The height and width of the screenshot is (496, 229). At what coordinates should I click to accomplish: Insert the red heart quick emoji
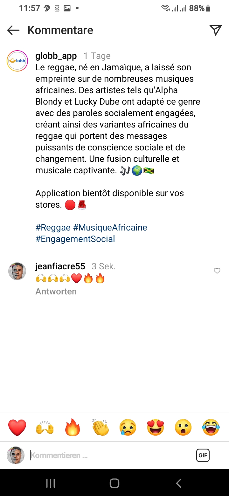(x=17, y=427)
